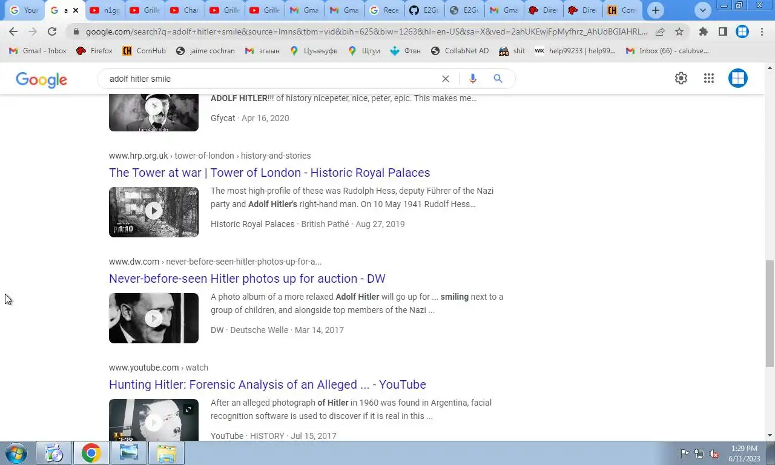
Task: Click the page vertical scrollbar thumb
Action: tap(770, 312)
